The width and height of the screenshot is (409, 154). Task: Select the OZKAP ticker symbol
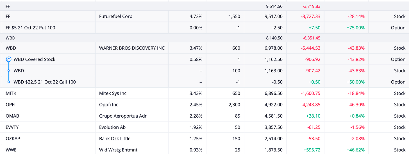(x=13, y=139)
